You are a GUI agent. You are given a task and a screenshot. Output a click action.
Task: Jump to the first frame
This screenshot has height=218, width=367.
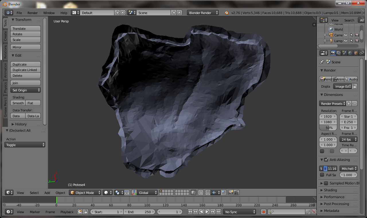coord(190,212)
